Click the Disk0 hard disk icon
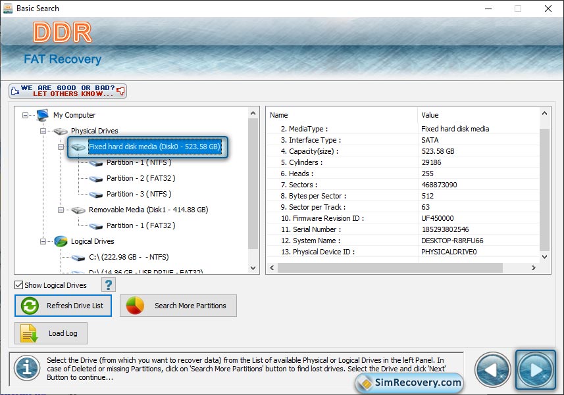This screenshot has height=395, width=564. 78,147
